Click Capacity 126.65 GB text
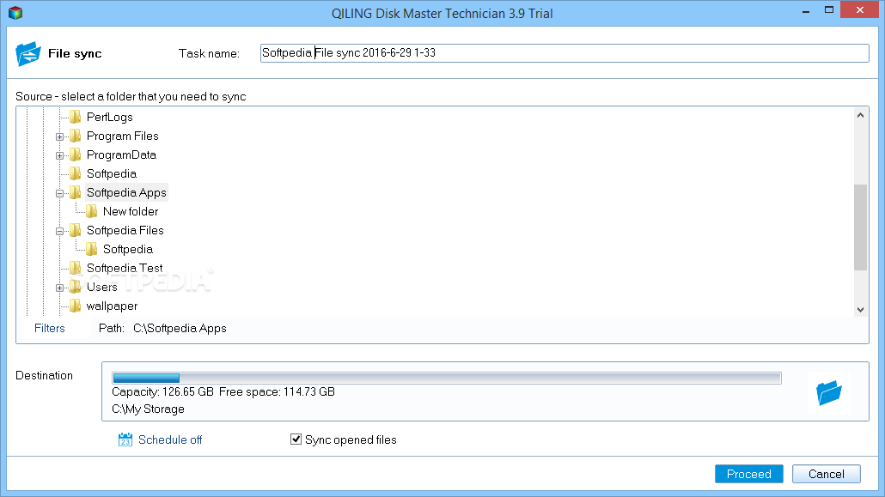 pyautogui.click(x=162, y=391)
